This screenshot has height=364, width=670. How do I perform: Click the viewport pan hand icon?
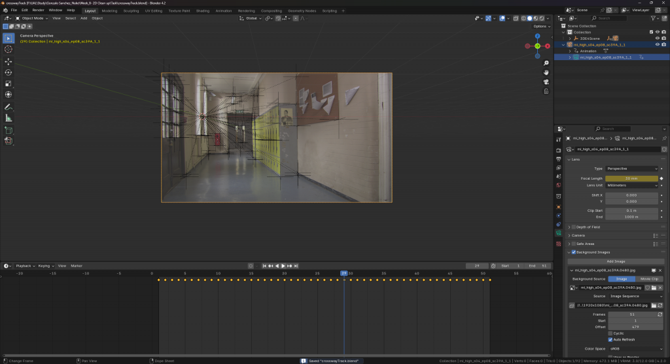tap(546, 73)
